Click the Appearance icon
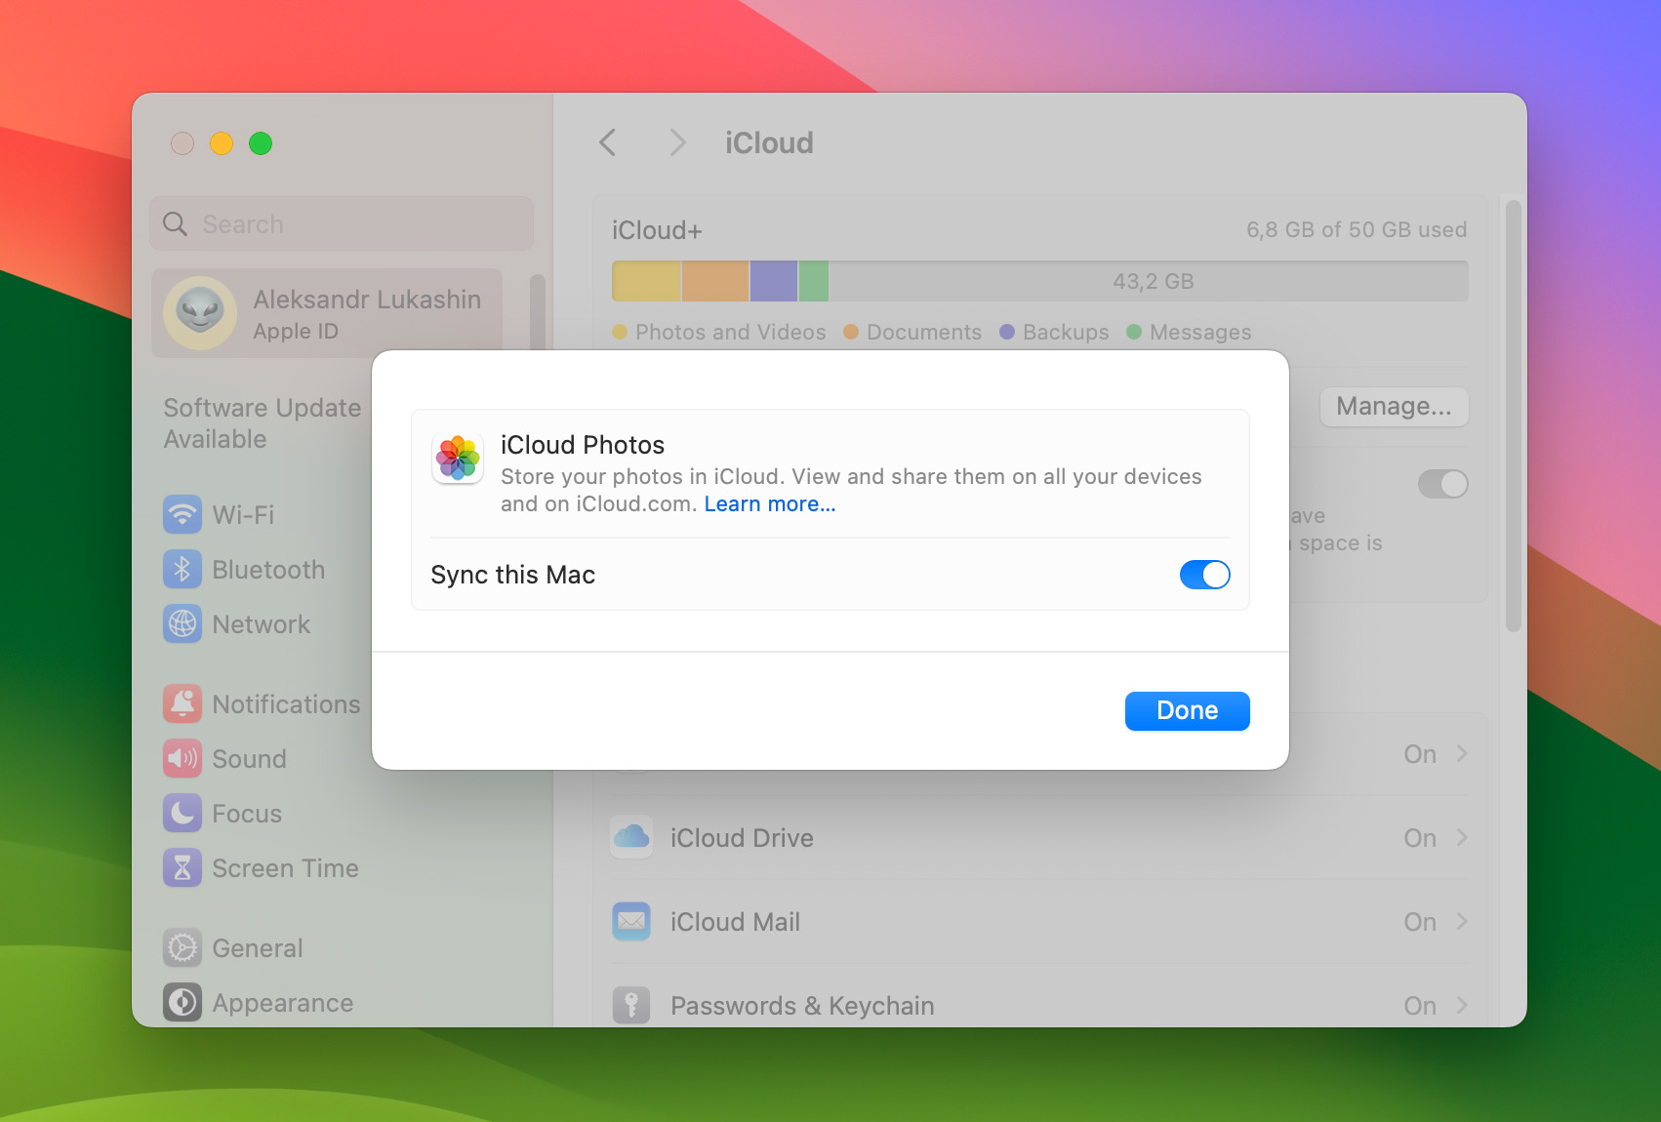Image resolution: width=1661 pixels, height=1122 pixels. pyautogui.click(x=182, y=1002)
